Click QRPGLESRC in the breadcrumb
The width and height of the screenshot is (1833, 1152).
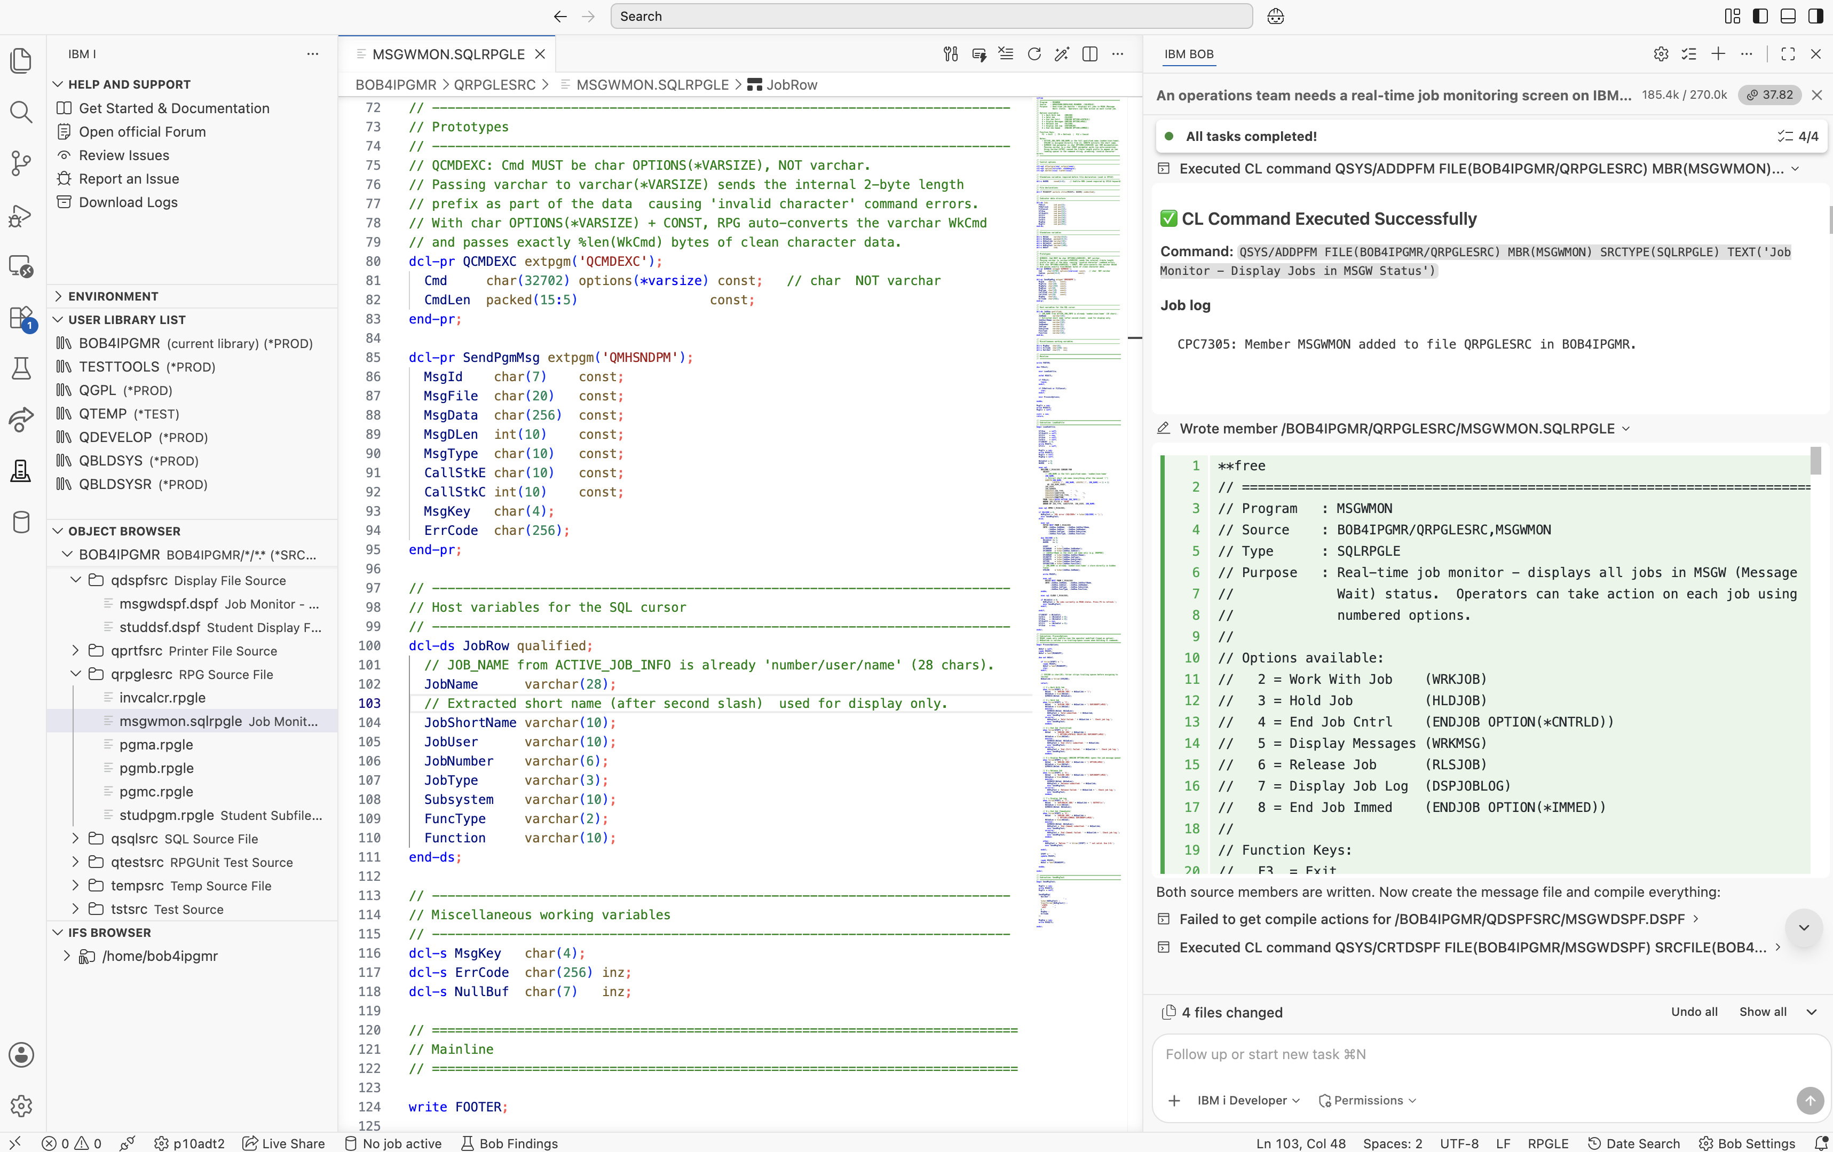(494, 84)
